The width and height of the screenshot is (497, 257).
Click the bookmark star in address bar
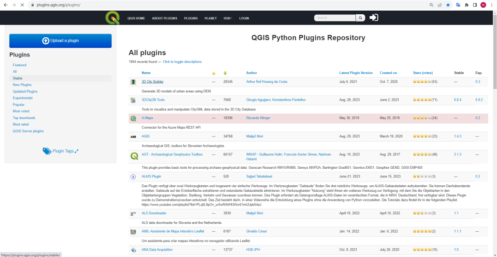[x=448, y=5]
